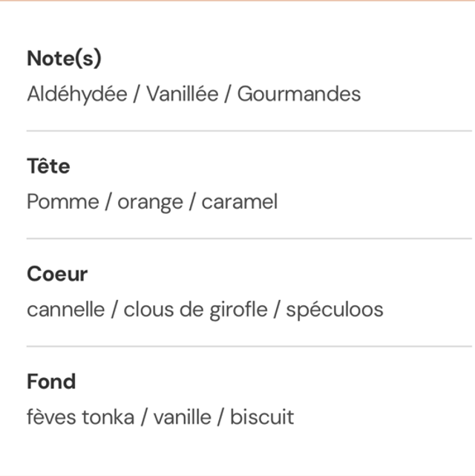This screenshot has height=476, width=475.
Task: Select the caramel top note
Action: click(x=240, y=202)
